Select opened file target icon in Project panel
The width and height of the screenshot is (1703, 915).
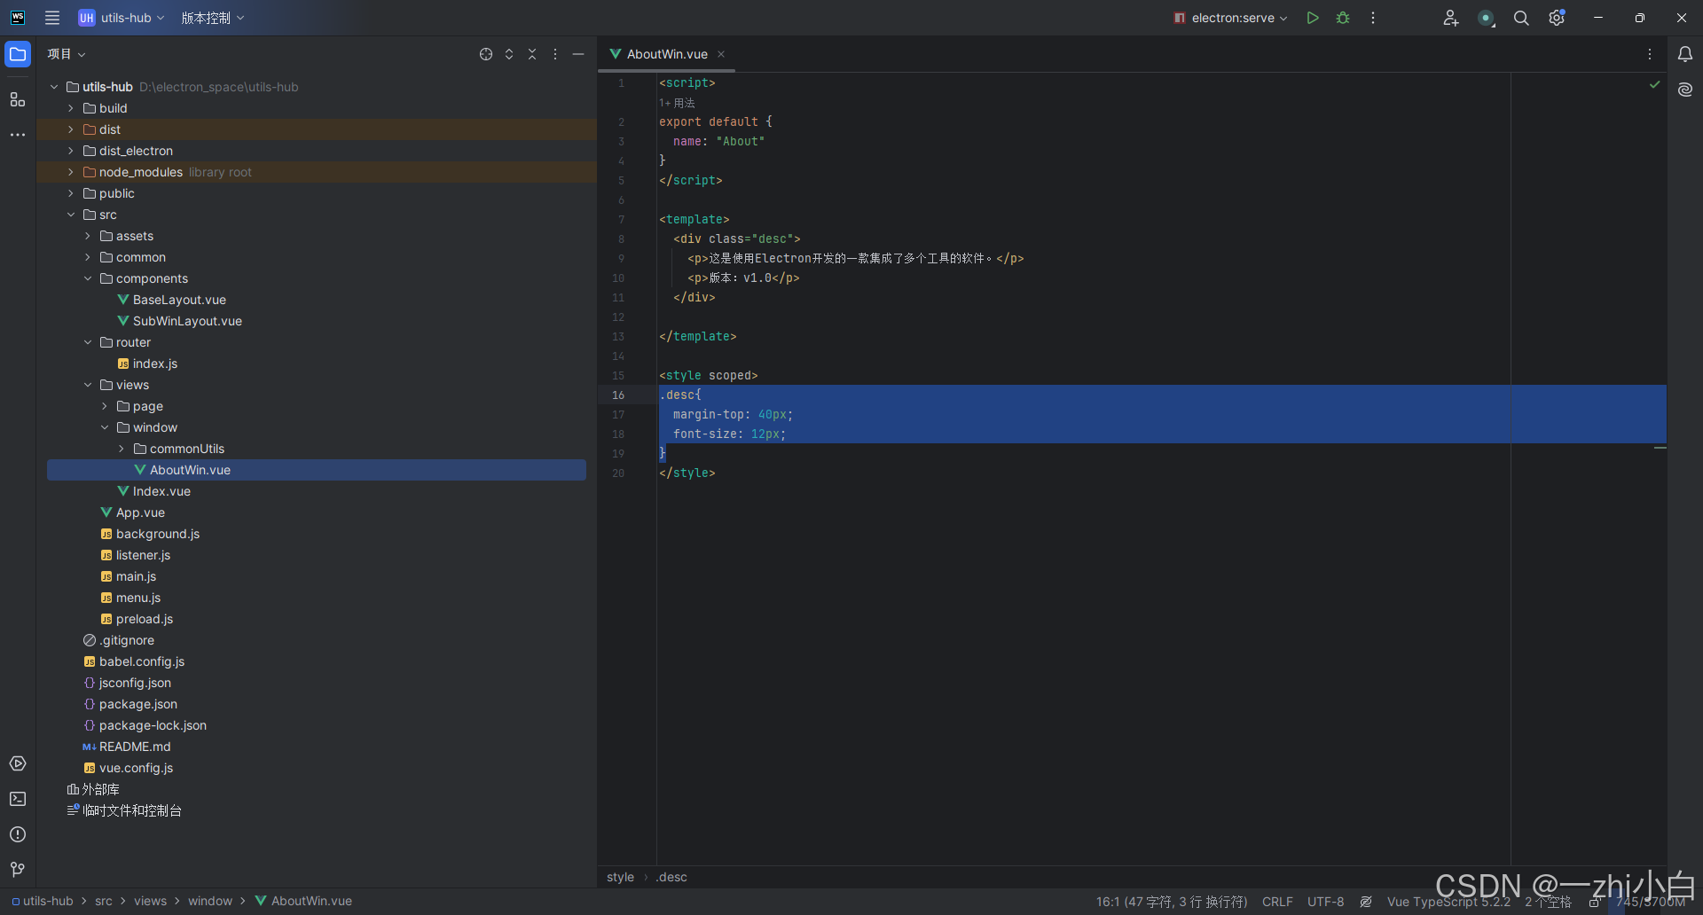(x=486, y=54)
